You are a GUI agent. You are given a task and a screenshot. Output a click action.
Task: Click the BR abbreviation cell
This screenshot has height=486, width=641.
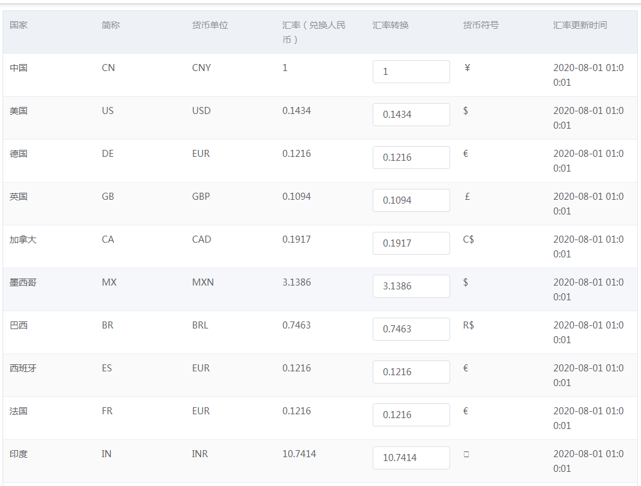click(108, 325)
